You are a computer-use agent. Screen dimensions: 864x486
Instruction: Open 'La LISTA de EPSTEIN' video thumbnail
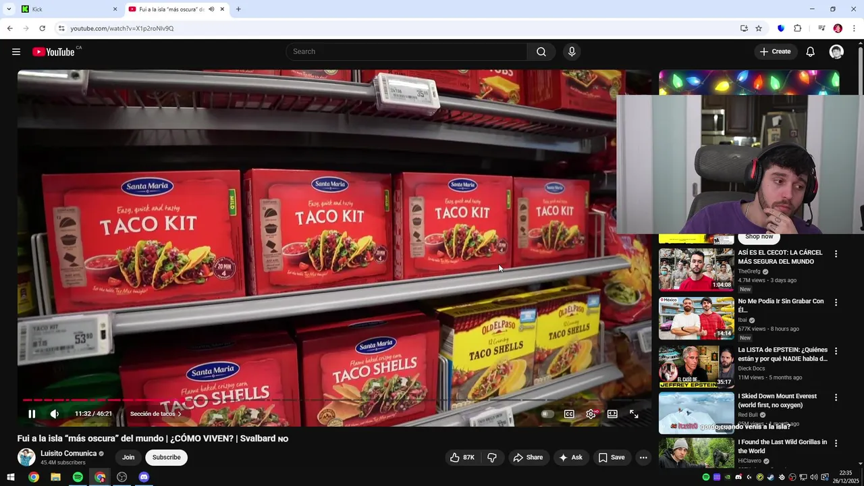pyautogui.click(x=696, y=367)
